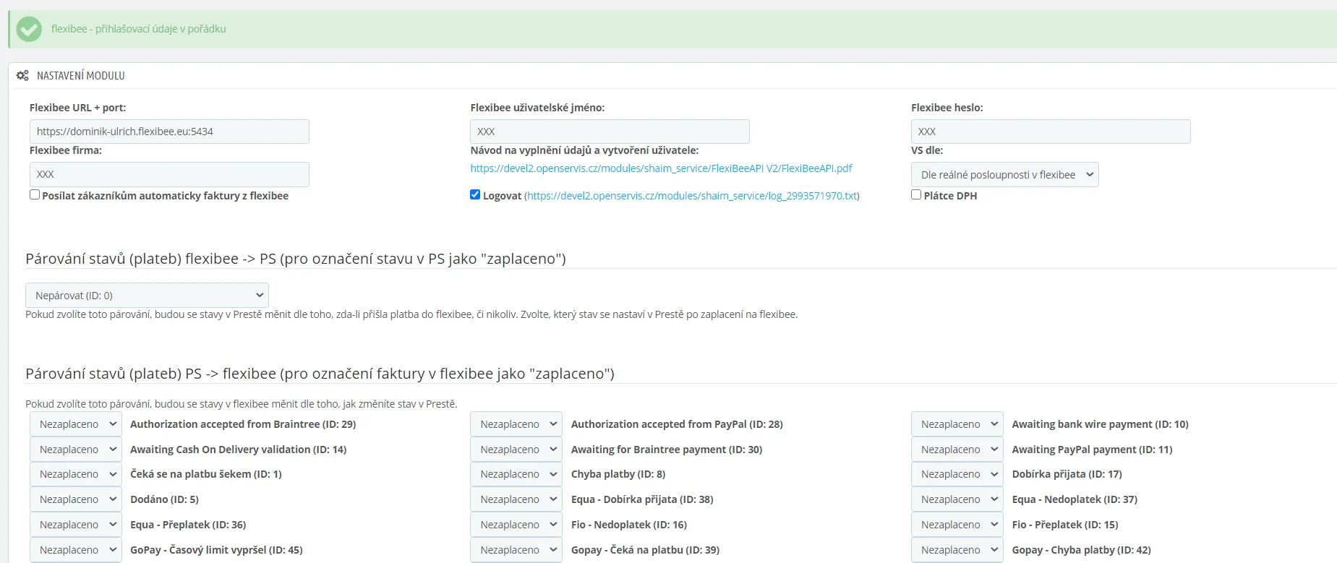This screenshot has height=563, width=1337.
Task: Open the VS dle dropdown
Action: click(1004, 175)
